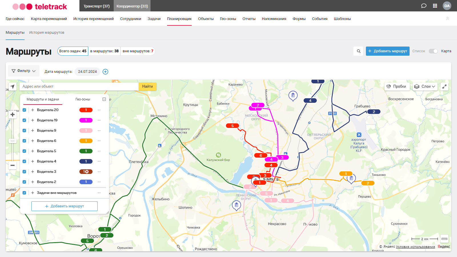Switch to История маршрутов tab

(x=47, y=33)
